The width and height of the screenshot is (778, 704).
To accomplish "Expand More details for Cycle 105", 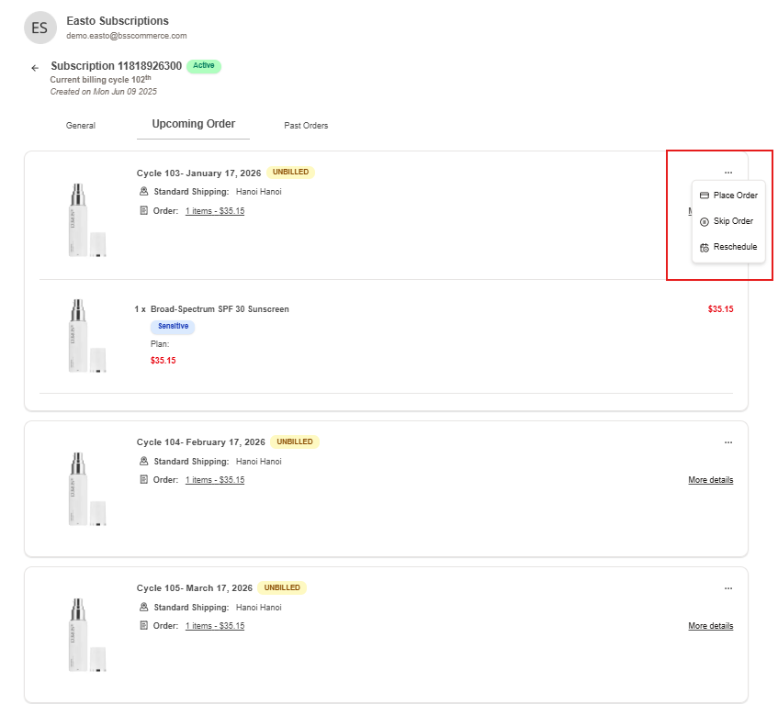I will 710,626.
